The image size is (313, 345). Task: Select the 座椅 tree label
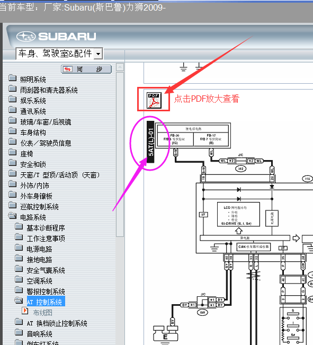(26, 154)
